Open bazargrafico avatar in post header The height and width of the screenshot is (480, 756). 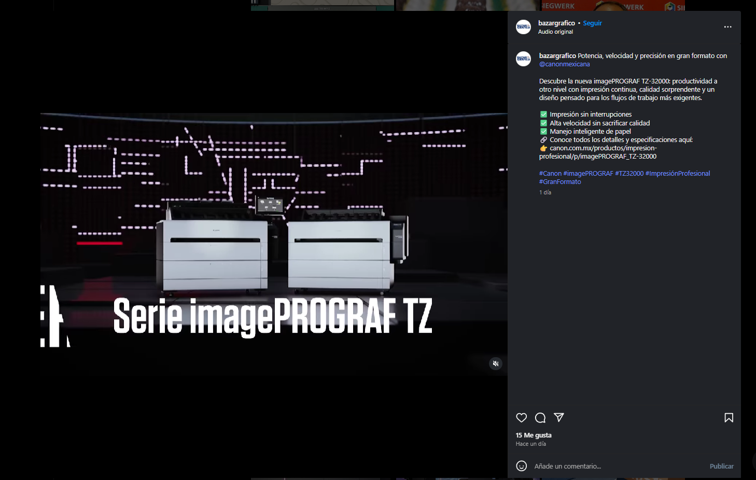tap(524, 27)
